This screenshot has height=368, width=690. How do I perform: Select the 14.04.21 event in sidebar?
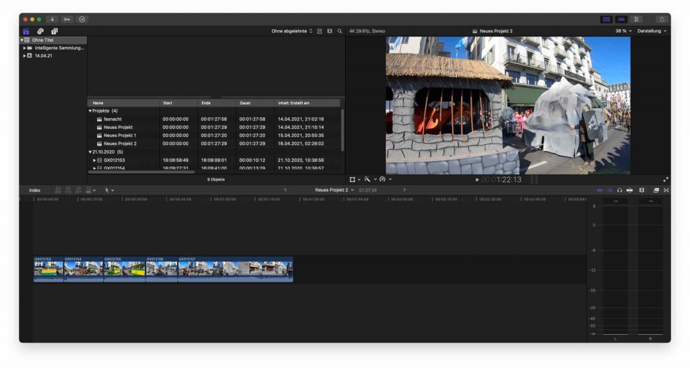pos(43,56)
